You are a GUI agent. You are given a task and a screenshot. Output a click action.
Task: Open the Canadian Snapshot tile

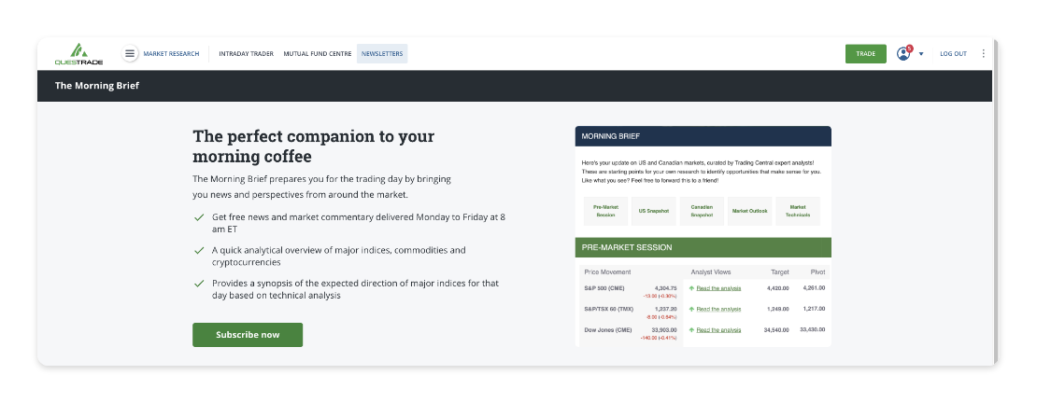(702, 211)
